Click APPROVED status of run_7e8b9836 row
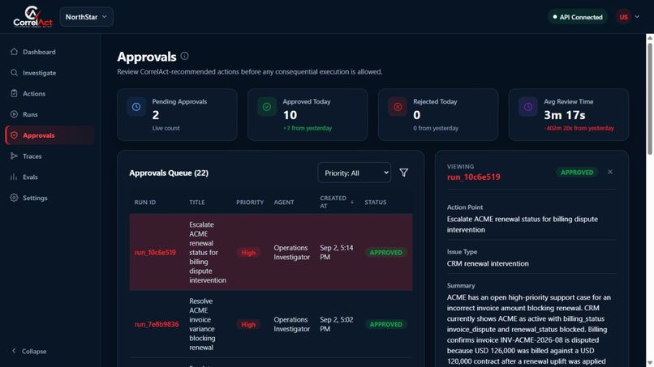 [x=385, y=324]
